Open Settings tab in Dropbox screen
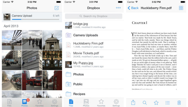188x107 pixels. [x=116, y=103]
